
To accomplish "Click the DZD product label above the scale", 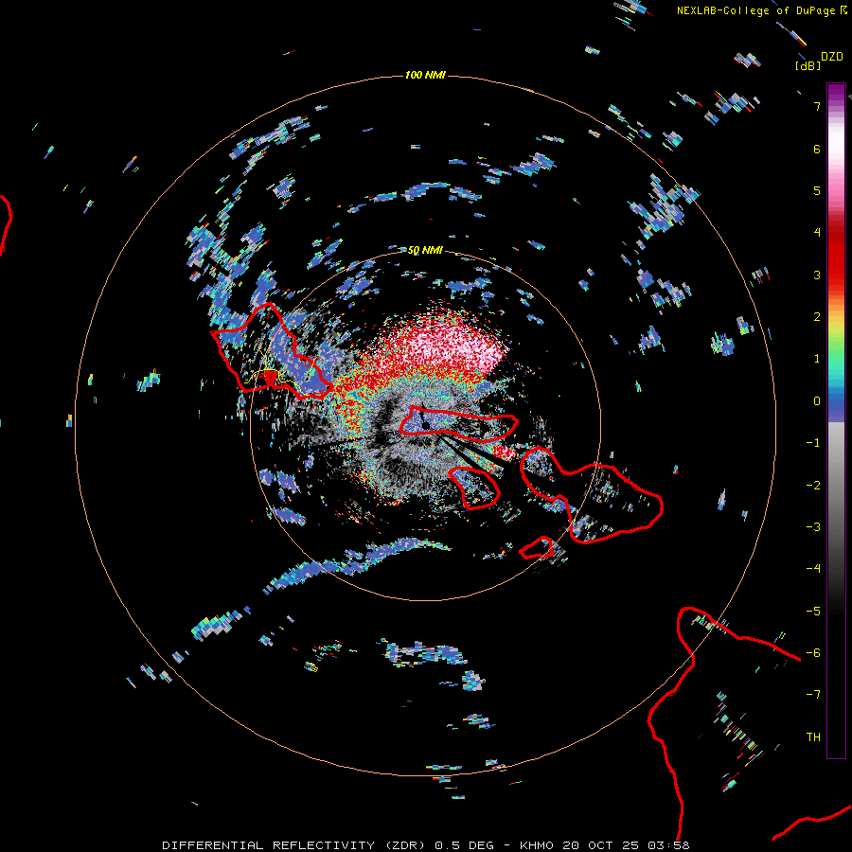I will pyautogui.click(x=832, y=57).
